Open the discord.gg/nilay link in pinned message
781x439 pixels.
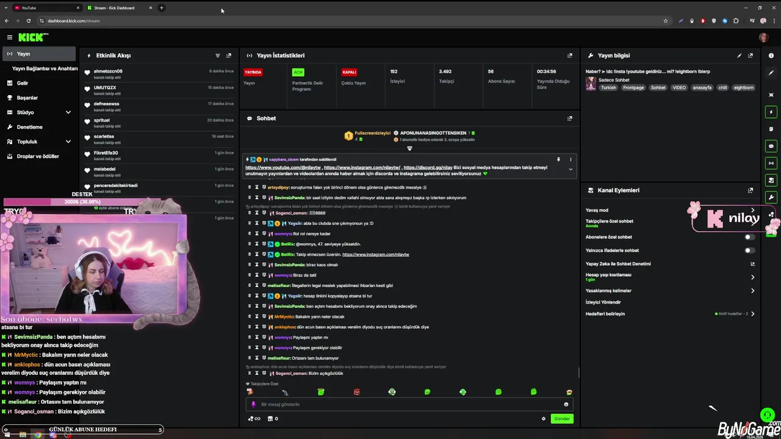coord(428,168)
